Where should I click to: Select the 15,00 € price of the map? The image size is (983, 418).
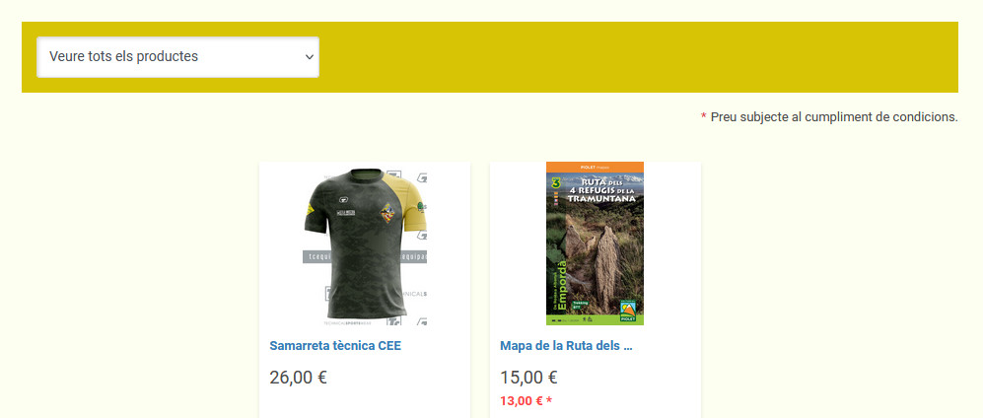[529, 378]
